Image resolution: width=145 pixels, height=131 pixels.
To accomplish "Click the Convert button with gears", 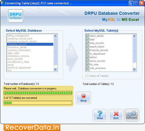I will click(x=132, y=115).
